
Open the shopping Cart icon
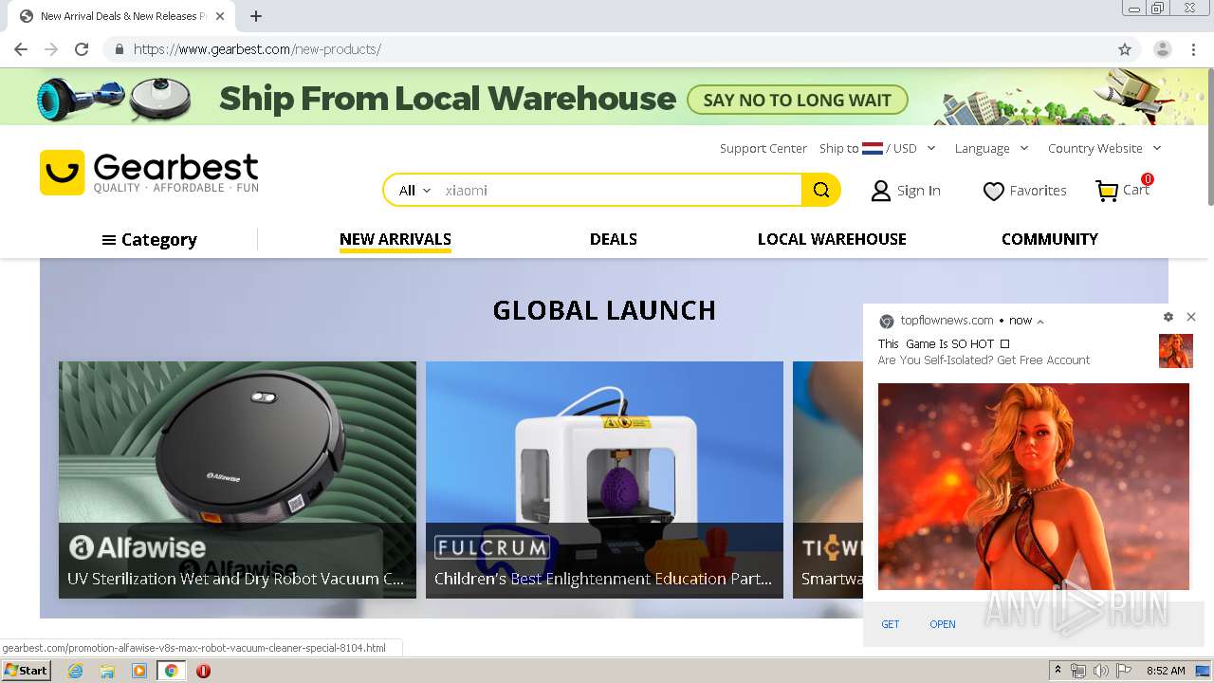pos(1107,191)
